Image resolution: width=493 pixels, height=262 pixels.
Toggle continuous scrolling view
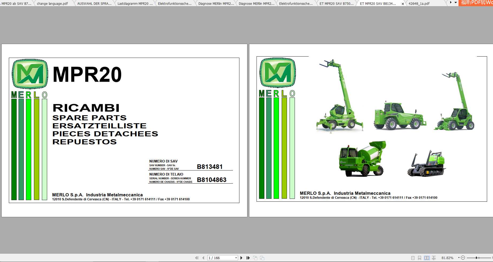coord(419,258)
